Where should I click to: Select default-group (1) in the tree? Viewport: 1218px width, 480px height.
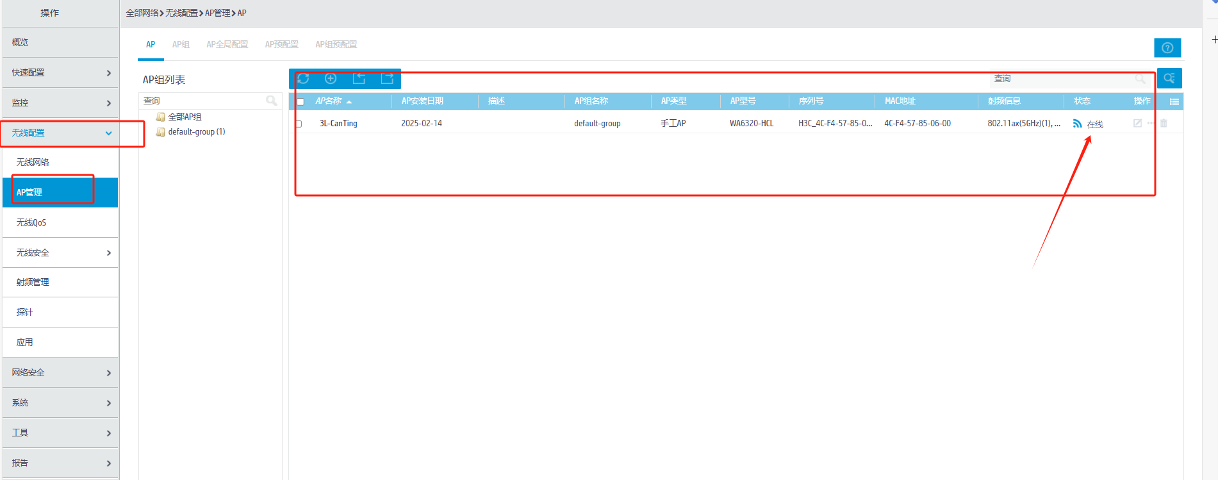[197, 132]
